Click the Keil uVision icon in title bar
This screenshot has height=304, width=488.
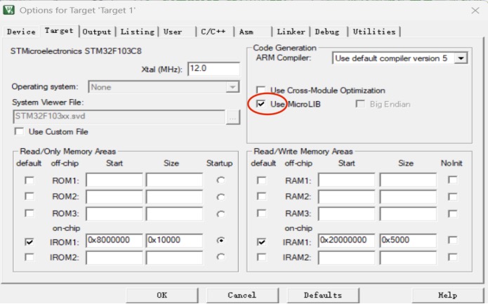8,10
